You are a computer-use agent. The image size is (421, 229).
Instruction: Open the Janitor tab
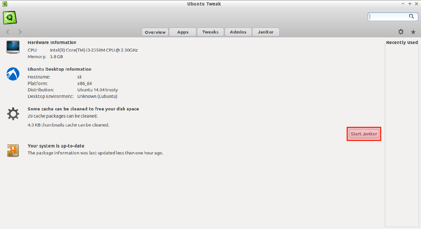266,32
